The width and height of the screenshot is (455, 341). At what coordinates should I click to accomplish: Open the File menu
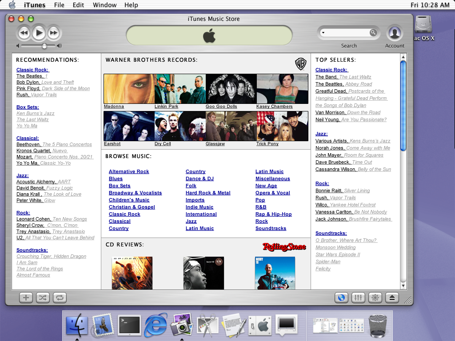(x=59, y=5)
